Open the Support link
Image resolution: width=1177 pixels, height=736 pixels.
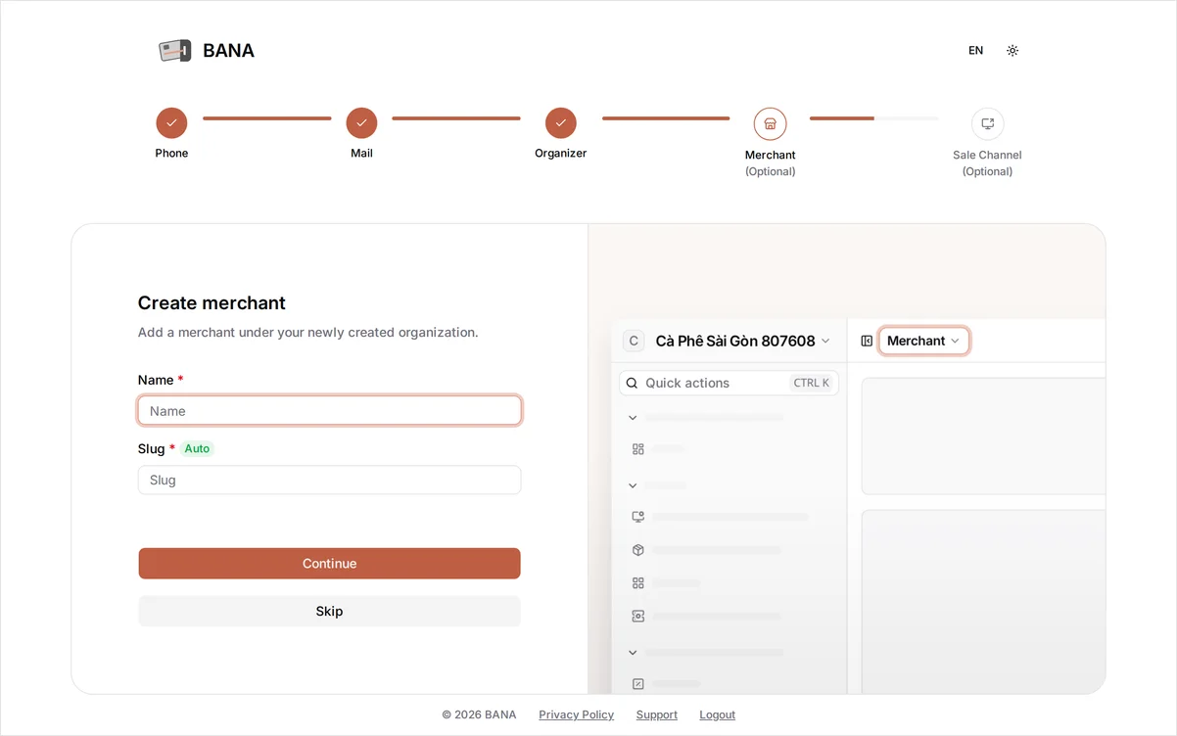[x=656, y=714]
